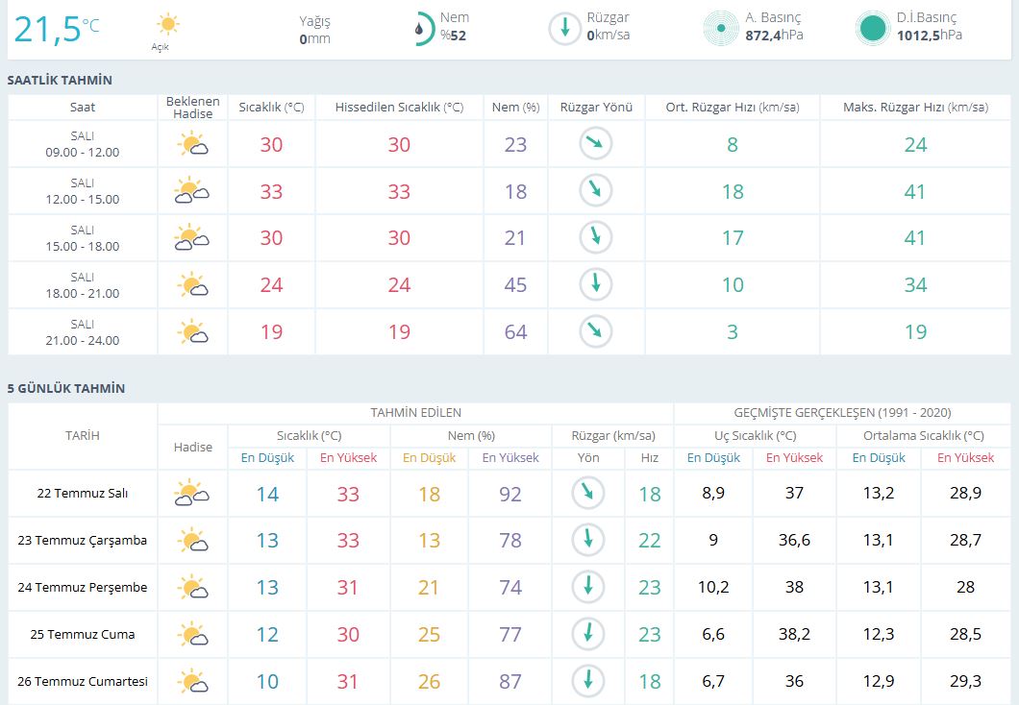The height and width of the screenshot is (705, 1019).
Task: Select the weather icon for 26 Temmuz Cumartesi
Action: click(x=192, y=681)
